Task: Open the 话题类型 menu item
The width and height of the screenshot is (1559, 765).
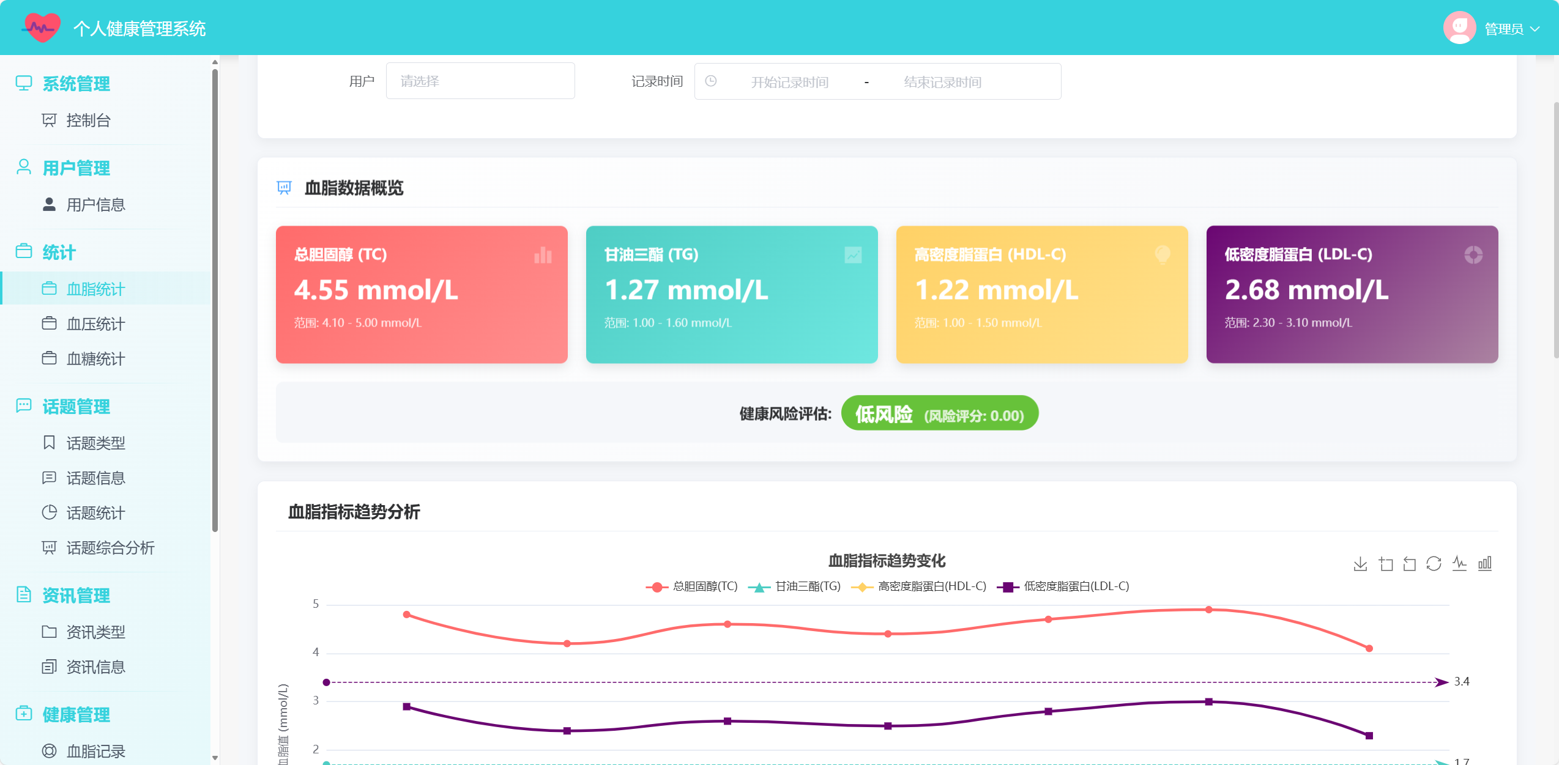Action: tap(105, 443)
